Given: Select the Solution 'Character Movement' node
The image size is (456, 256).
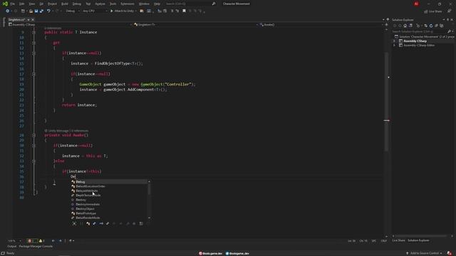Looking at the screenshot, I should click(425, 36).
